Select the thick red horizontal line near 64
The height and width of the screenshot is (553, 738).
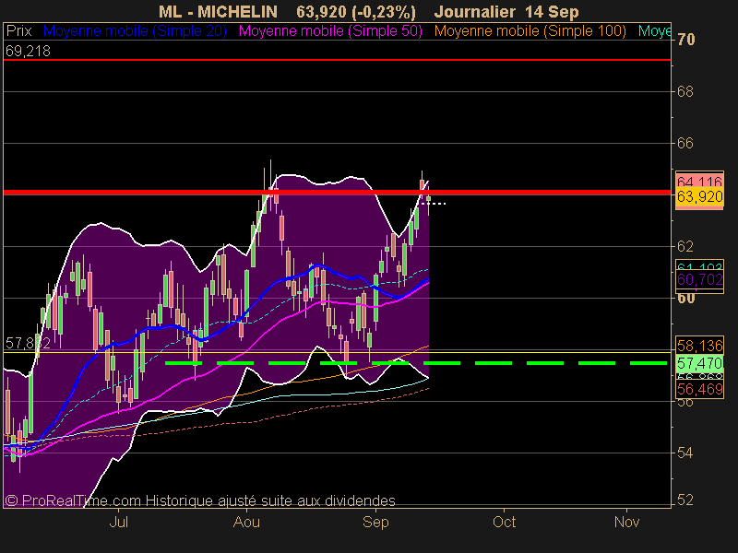[337, 193]
